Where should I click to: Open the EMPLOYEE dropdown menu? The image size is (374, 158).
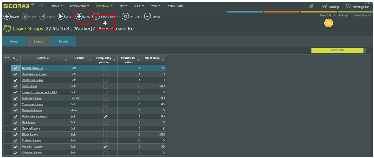[x=79, y=6]
